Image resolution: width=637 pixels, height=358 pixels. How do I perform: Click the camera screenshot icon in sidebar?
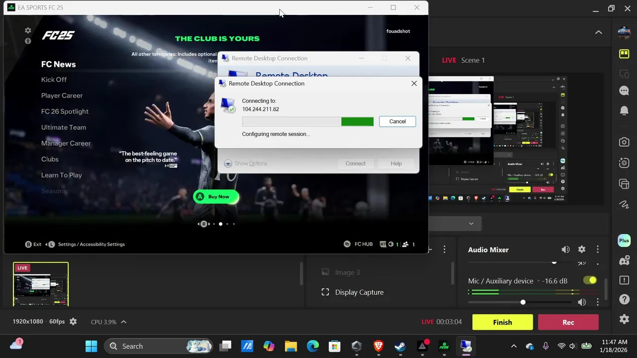pyautogui.click(x=624, y=142)
